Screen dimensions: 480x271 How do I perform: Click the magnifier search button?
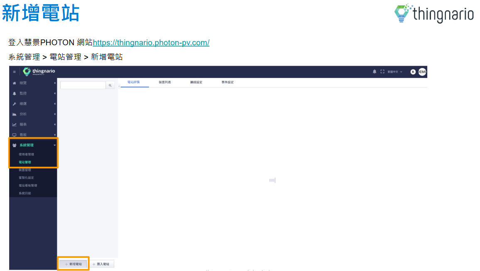click(x=110, y=85)
